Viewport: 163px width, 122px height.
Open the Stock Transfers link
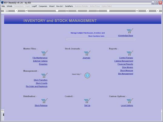[41, 80]
